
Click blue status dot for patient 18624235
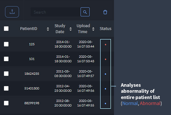105,74
